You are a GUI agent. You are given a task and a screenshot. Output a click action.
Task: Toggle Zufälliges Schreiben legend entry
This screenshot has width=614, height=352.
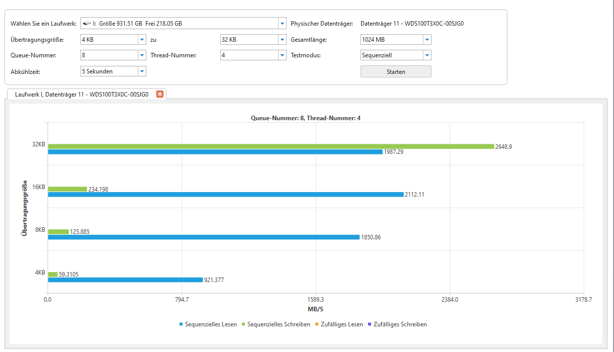397,324
